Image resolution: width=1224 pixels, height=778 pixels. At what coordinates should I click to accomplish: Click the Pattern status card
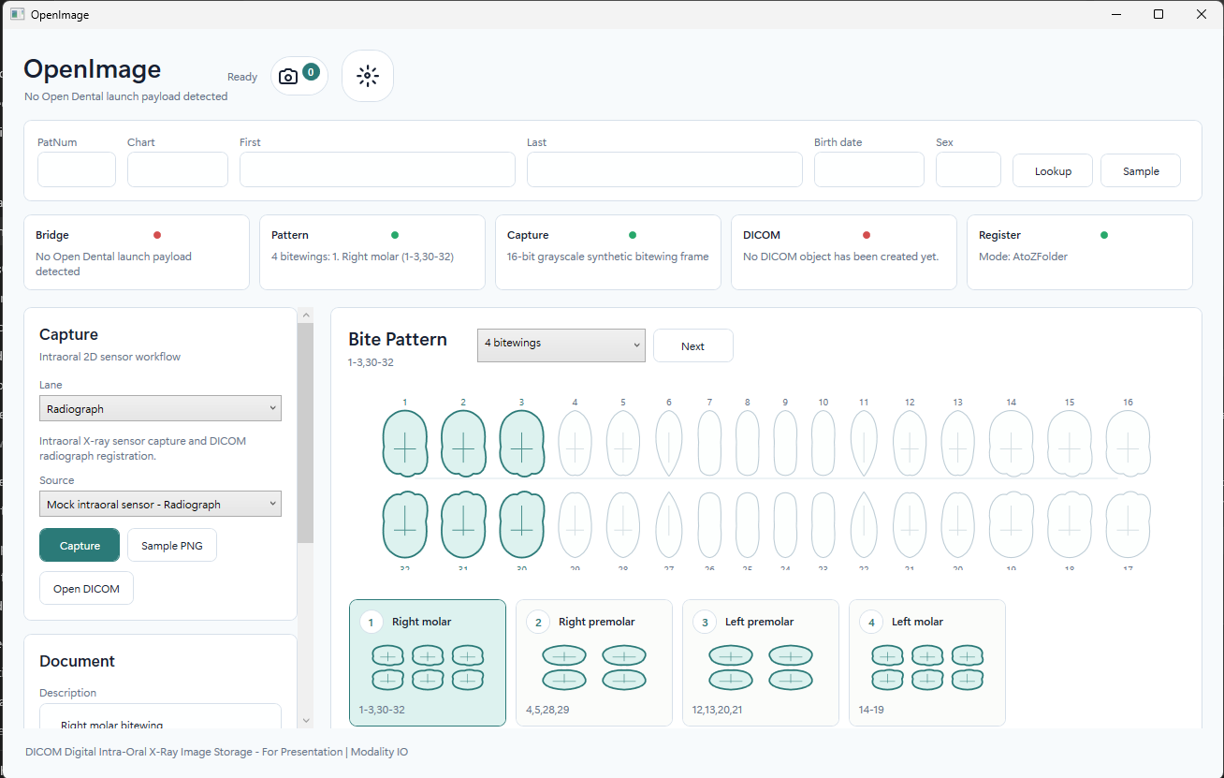[372, 252]
